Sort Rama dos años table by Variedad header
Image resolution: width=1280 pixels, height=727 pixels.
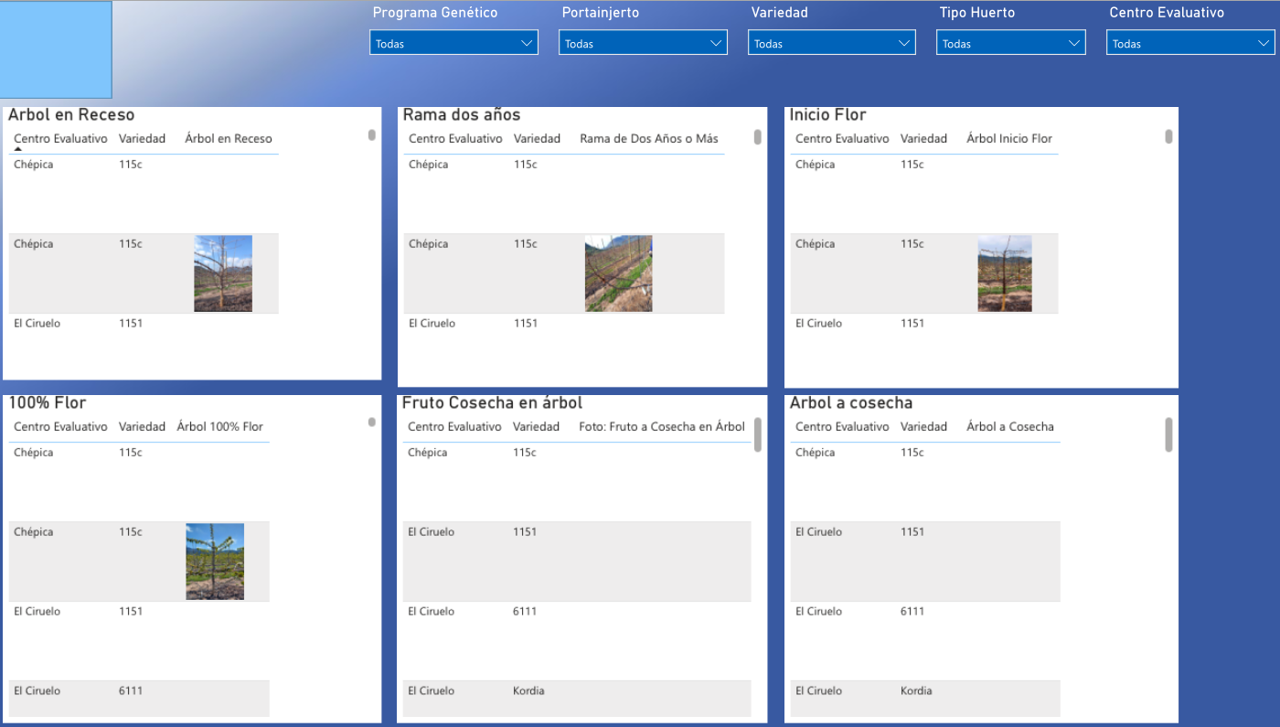point(537,139)
